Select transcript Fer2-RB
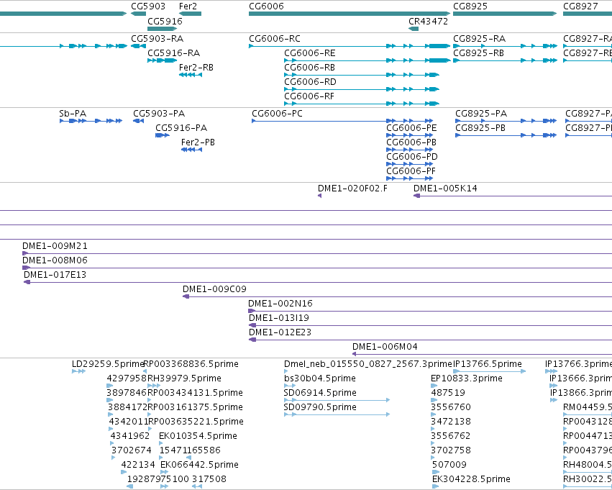This screenshot has height=490, width=612. 191,75
